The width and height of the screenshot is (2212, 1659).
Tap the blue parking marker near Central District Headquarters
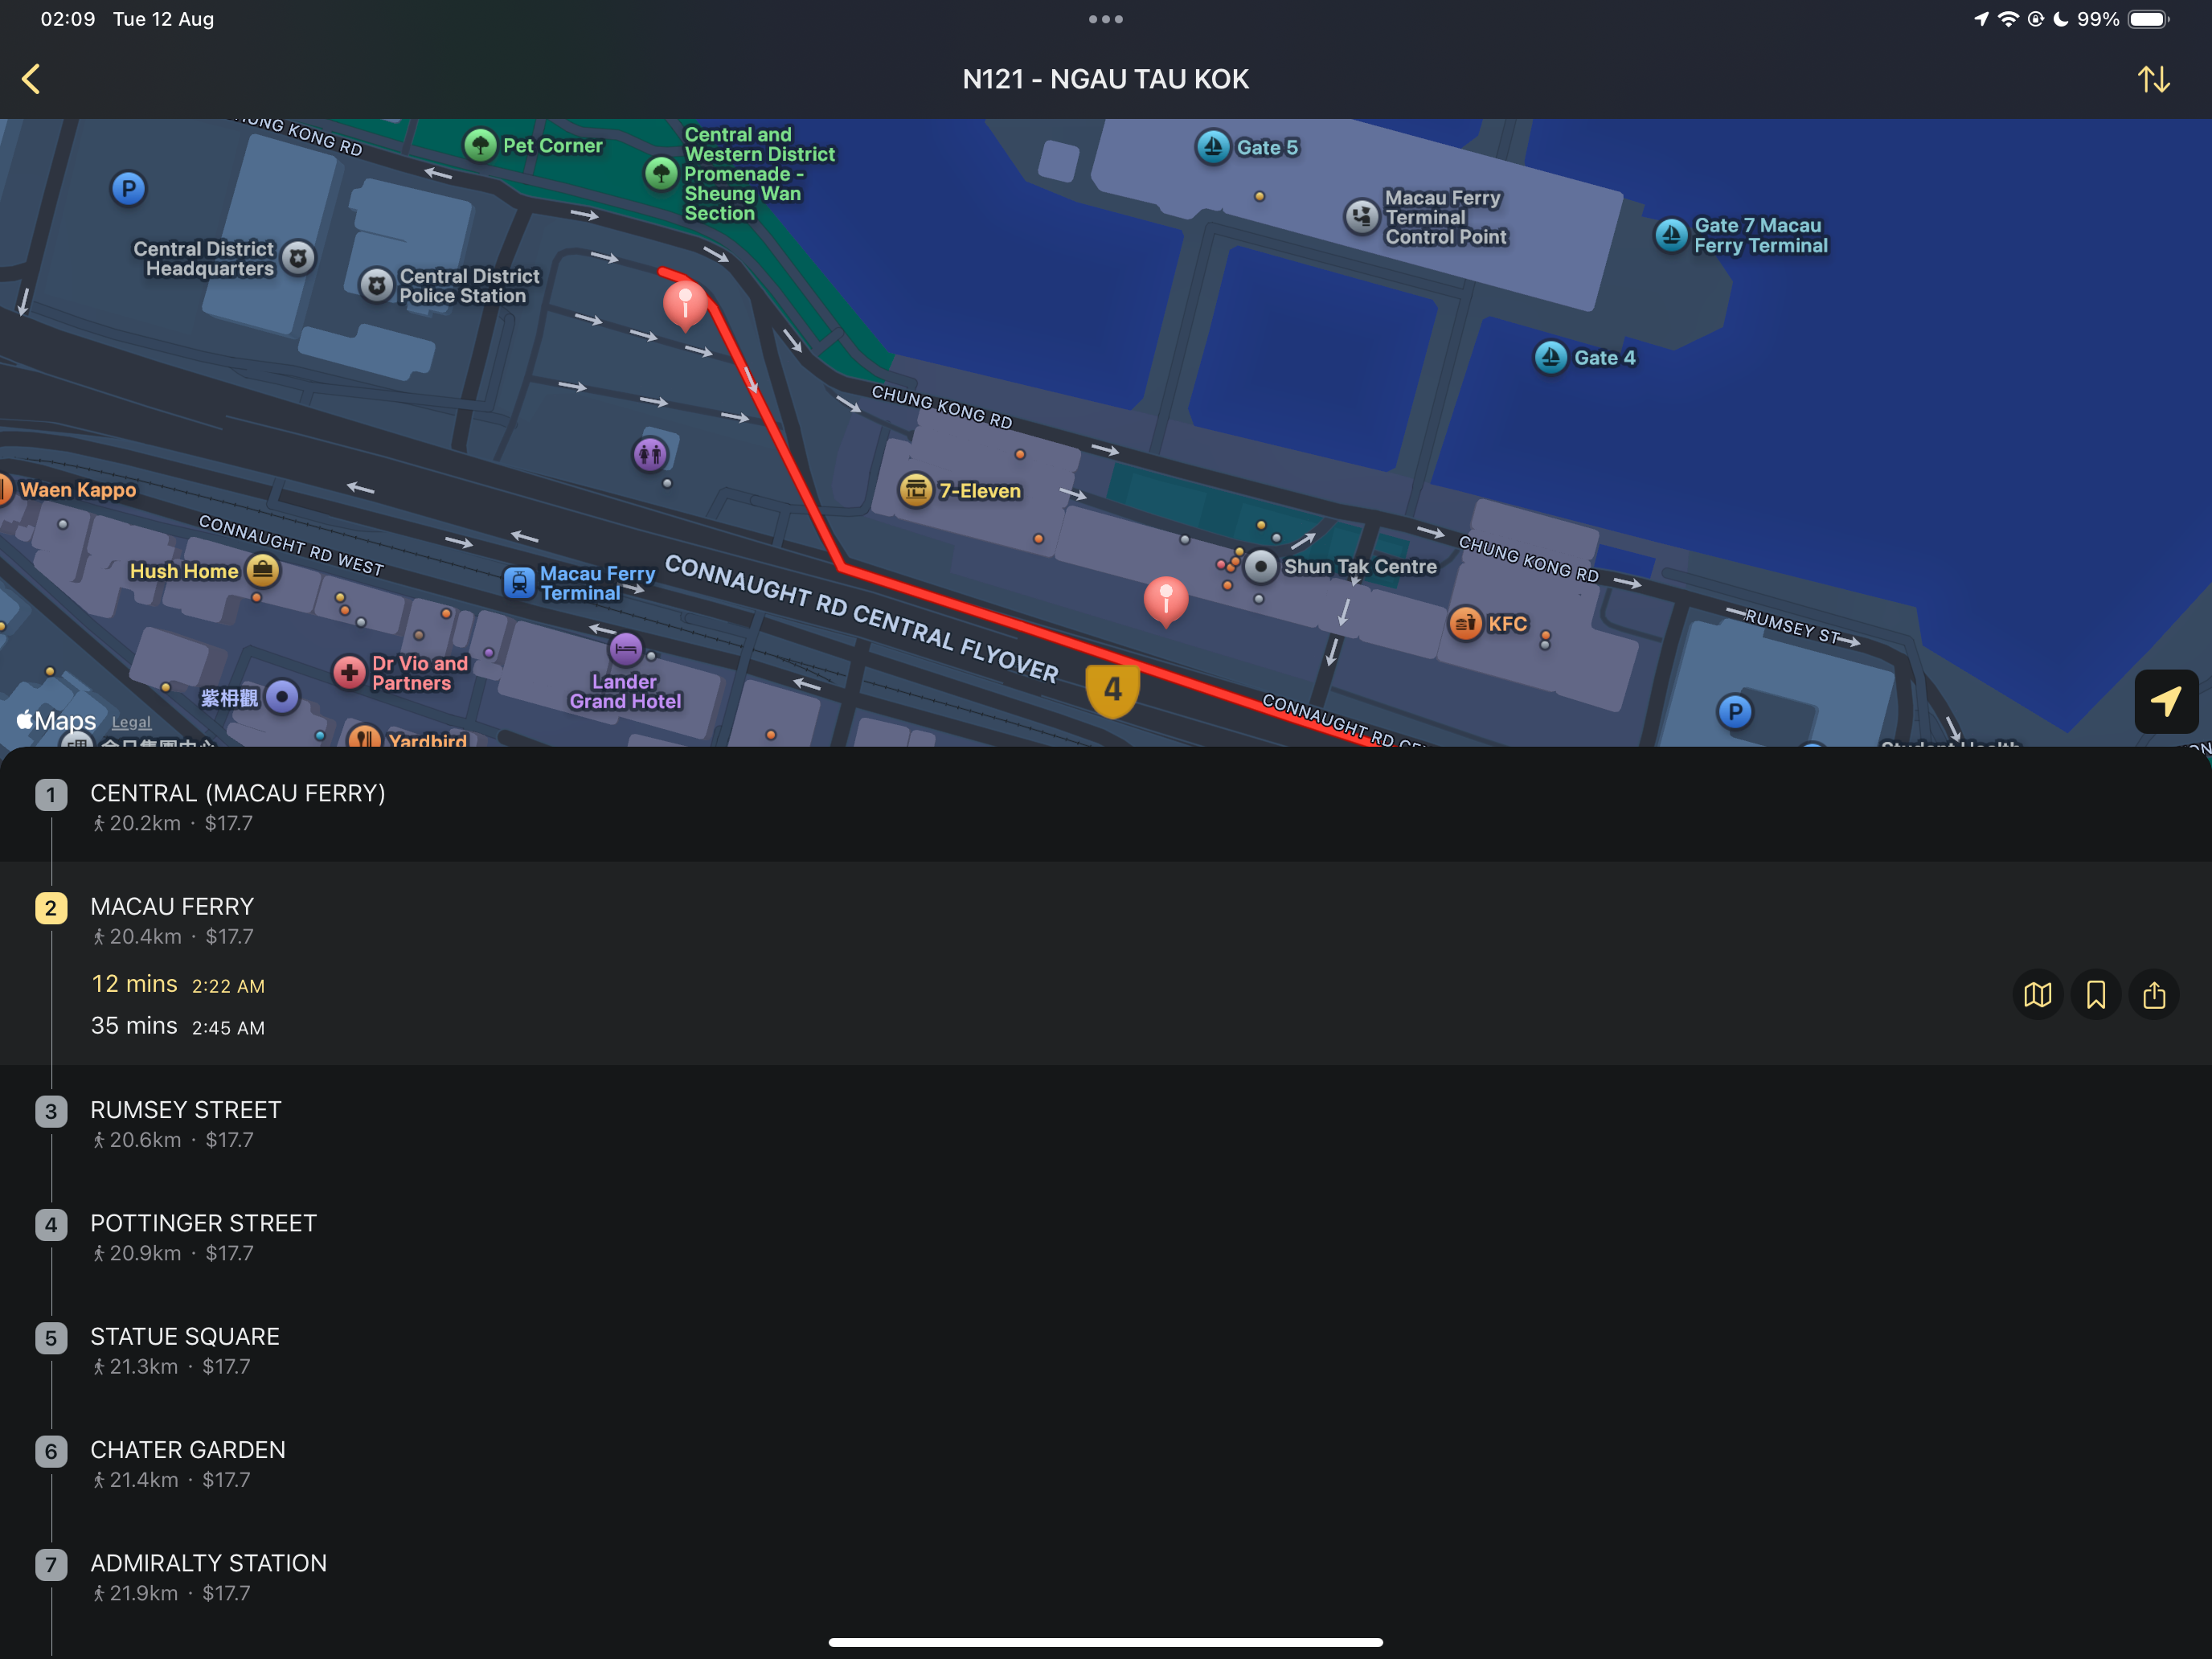tap(128, 188)
